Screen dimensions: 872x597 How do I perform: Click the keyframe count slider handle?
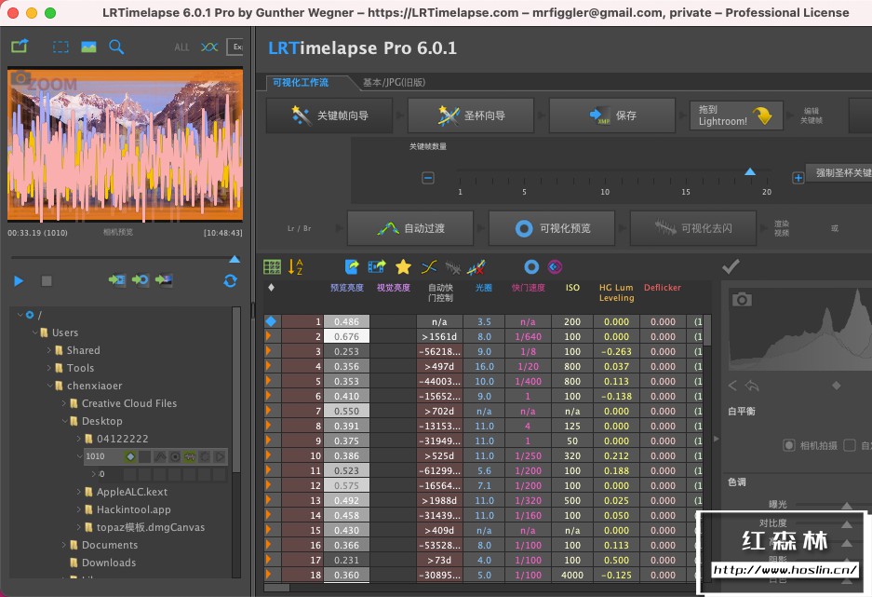point(750,172)
